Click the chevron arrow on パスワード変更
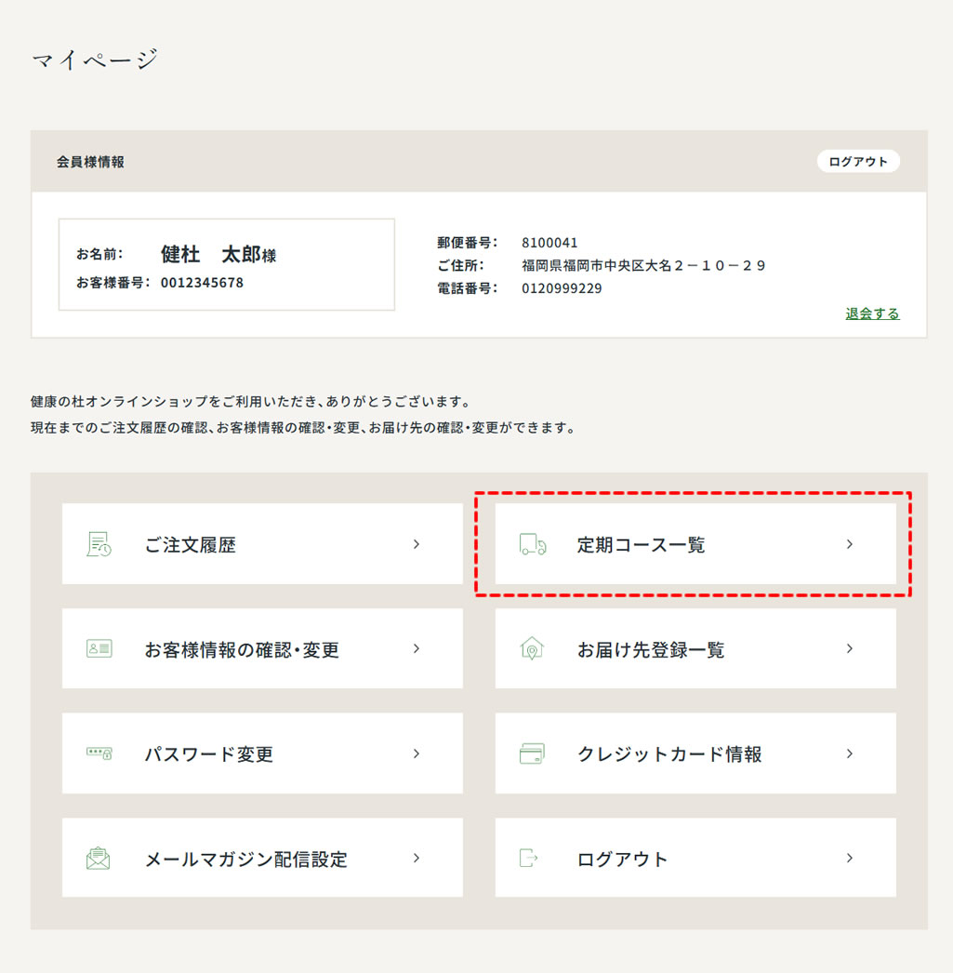953x973 pixels. pos(416,753)
